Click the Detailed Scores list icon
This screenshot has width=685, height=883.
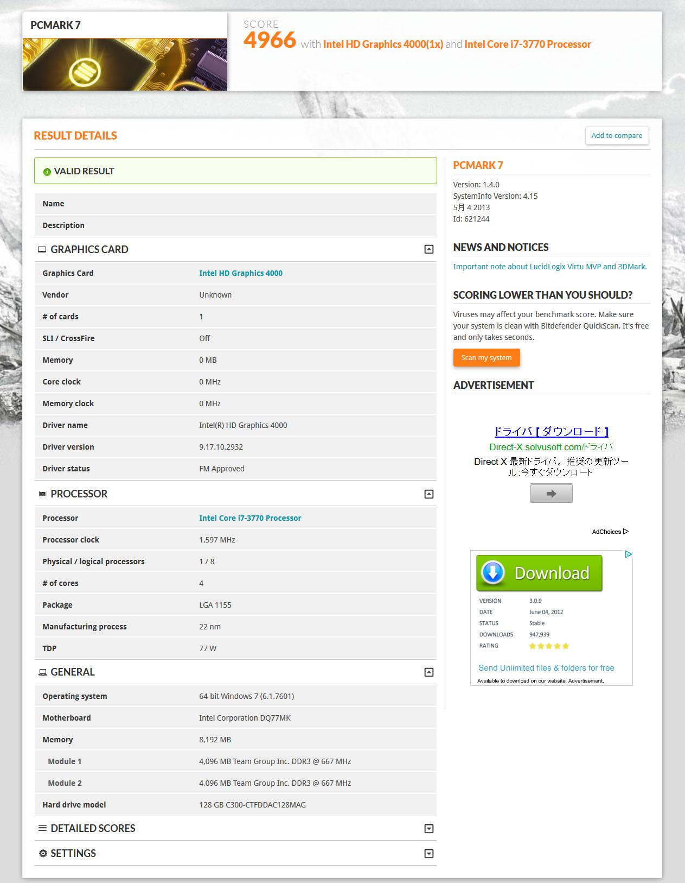(x=42, y=829)
